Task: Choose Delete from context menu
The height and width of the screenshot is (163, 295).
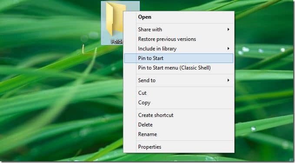Action: point(179,125)
